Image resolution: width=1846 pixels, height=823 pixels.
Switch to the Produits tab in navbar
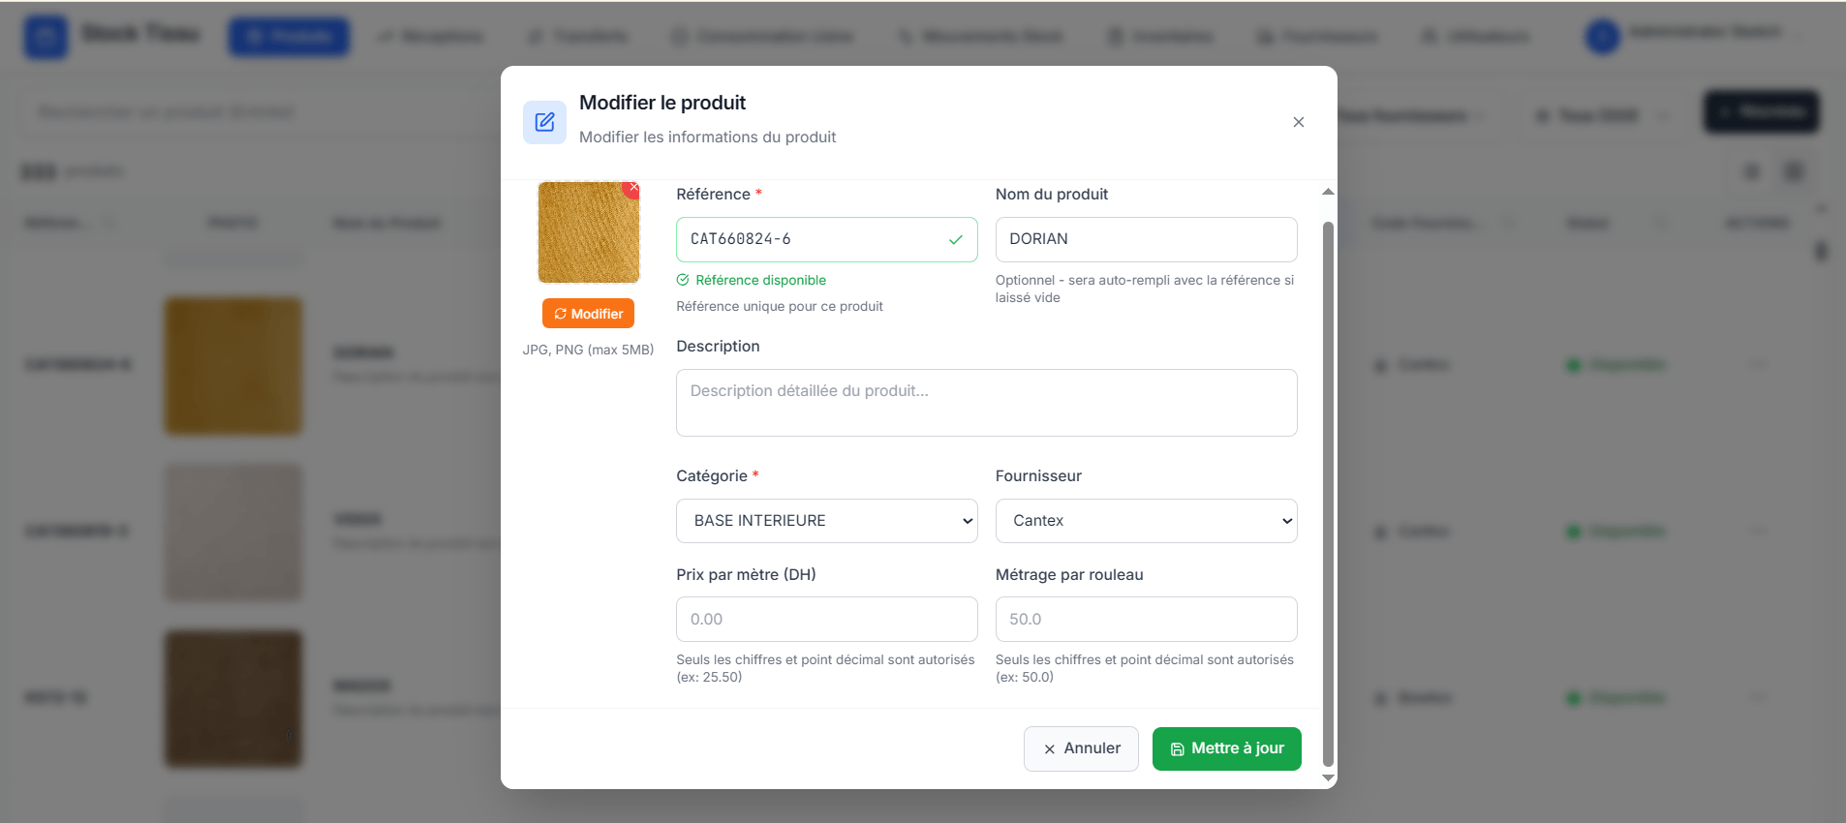click(289, 37)
